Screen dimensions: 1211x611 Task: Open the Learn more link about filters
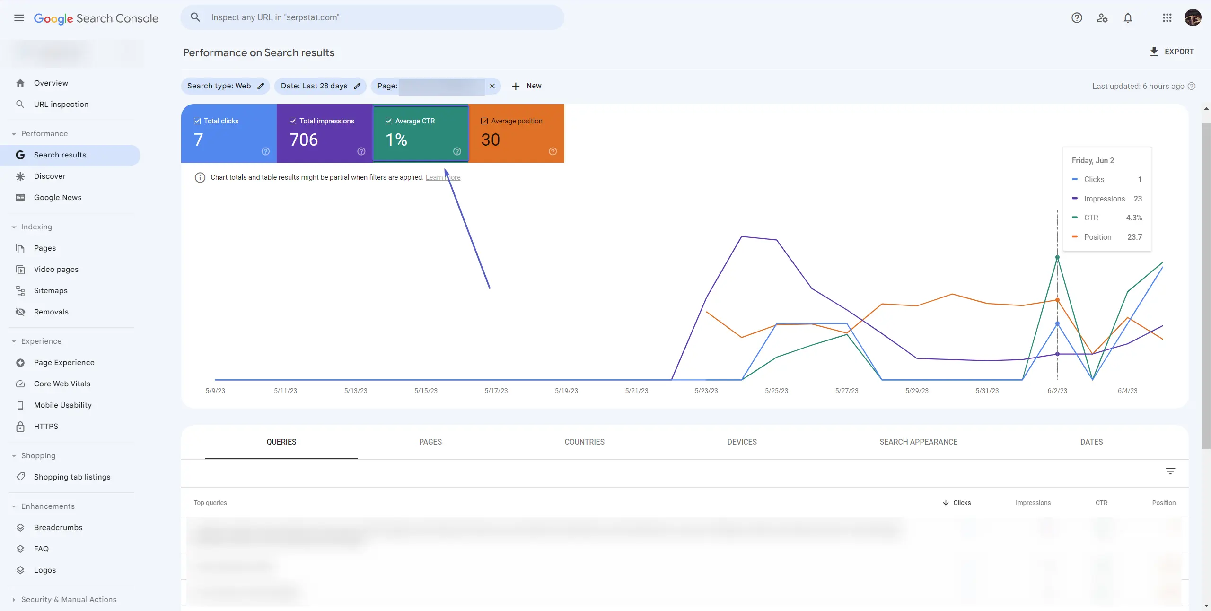443,177
